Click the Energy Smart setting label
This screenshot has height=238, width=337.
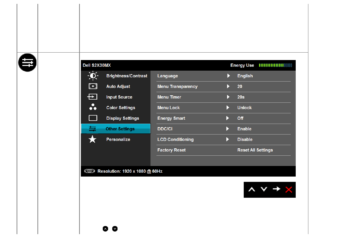tap(171, 118)
